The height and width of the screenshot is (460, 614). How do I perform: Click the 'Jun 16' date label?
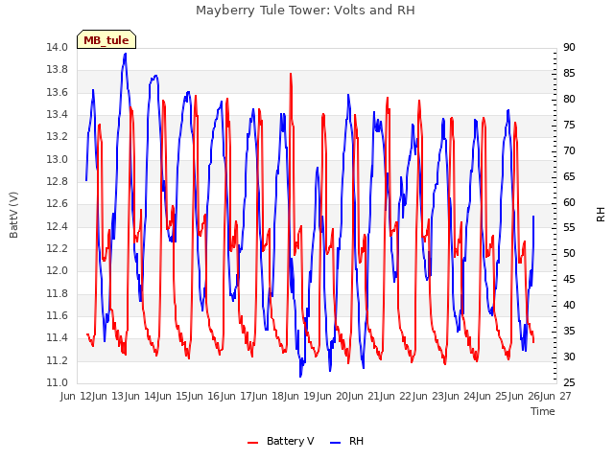click(x=205, y=396)
